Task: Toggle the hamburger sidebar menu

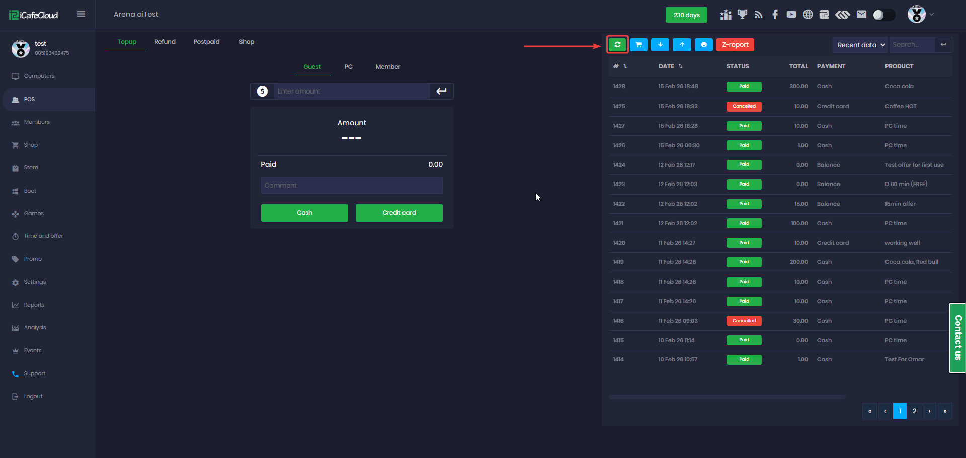Action: pyautogui.click(x=81, y=14)
